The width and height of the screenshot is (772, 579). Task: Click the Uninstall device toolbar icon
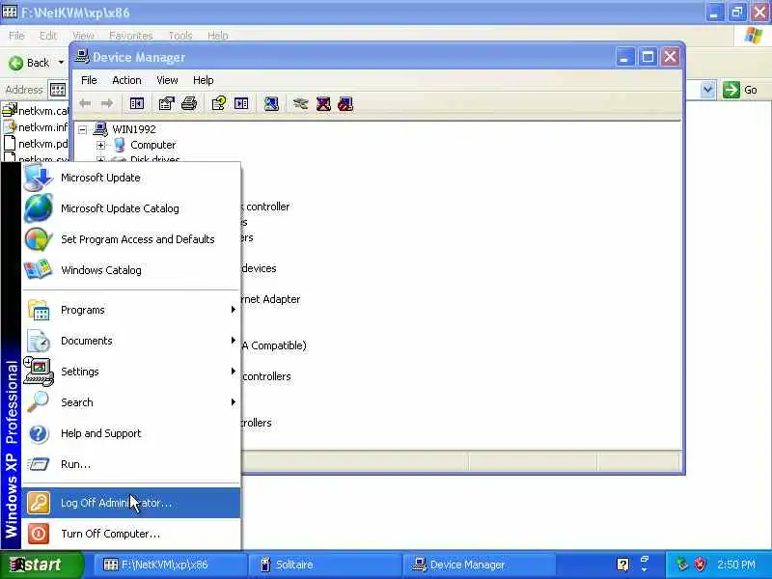(x=323, y=103)
